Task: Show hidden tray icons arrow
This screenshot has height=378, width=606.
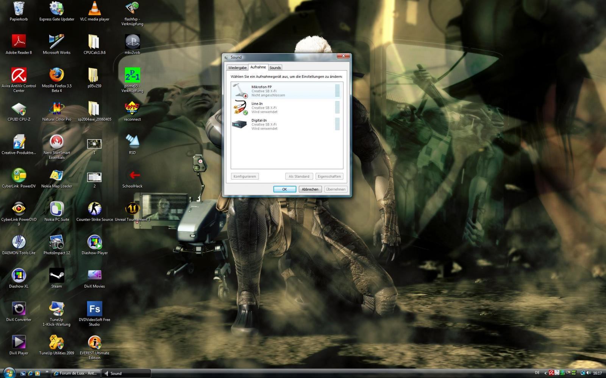Action: tap(545, 373)
